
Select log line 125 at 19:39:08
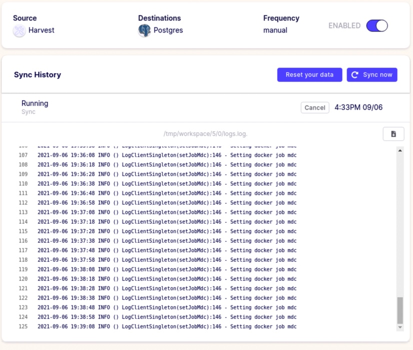158,326
